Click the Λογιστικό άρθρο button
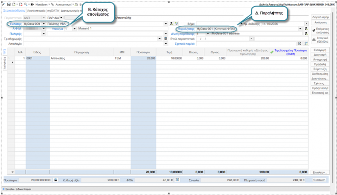 click(320, 17)
